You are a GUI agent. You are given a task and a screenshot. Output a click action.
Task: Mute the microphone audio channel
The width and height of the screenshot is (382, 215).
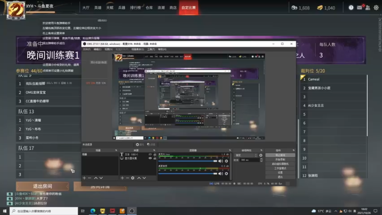(x=221, y=161)
